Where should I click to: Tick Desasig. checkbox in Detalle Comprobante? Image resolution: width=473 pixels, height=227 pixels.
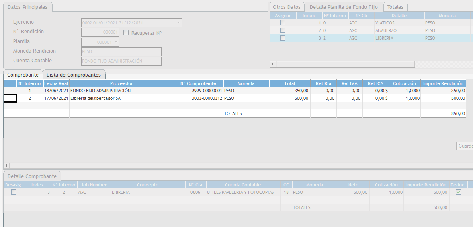tap(14, 192)
